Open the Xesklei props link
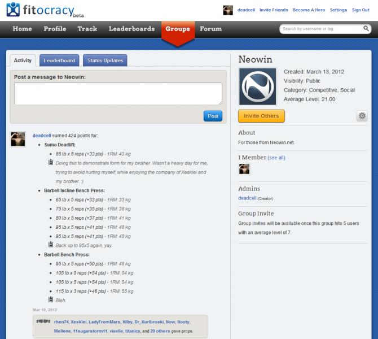The width and height of the screenshot is (378, 339). click(x=78, y=322)
